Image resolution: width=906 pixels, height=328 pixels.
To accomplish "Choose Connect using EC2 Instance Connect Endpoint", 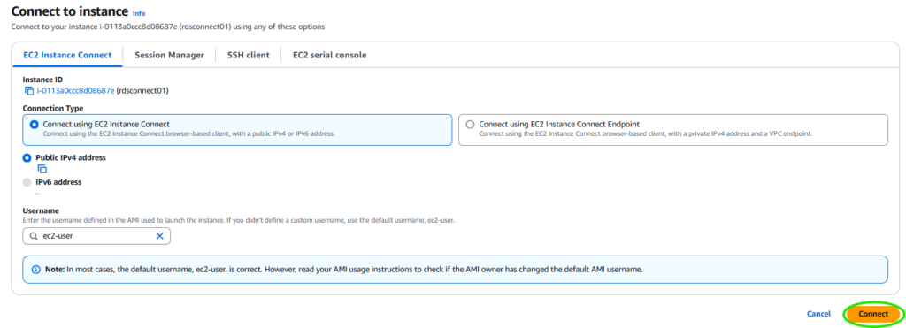I will pos(470,124).
